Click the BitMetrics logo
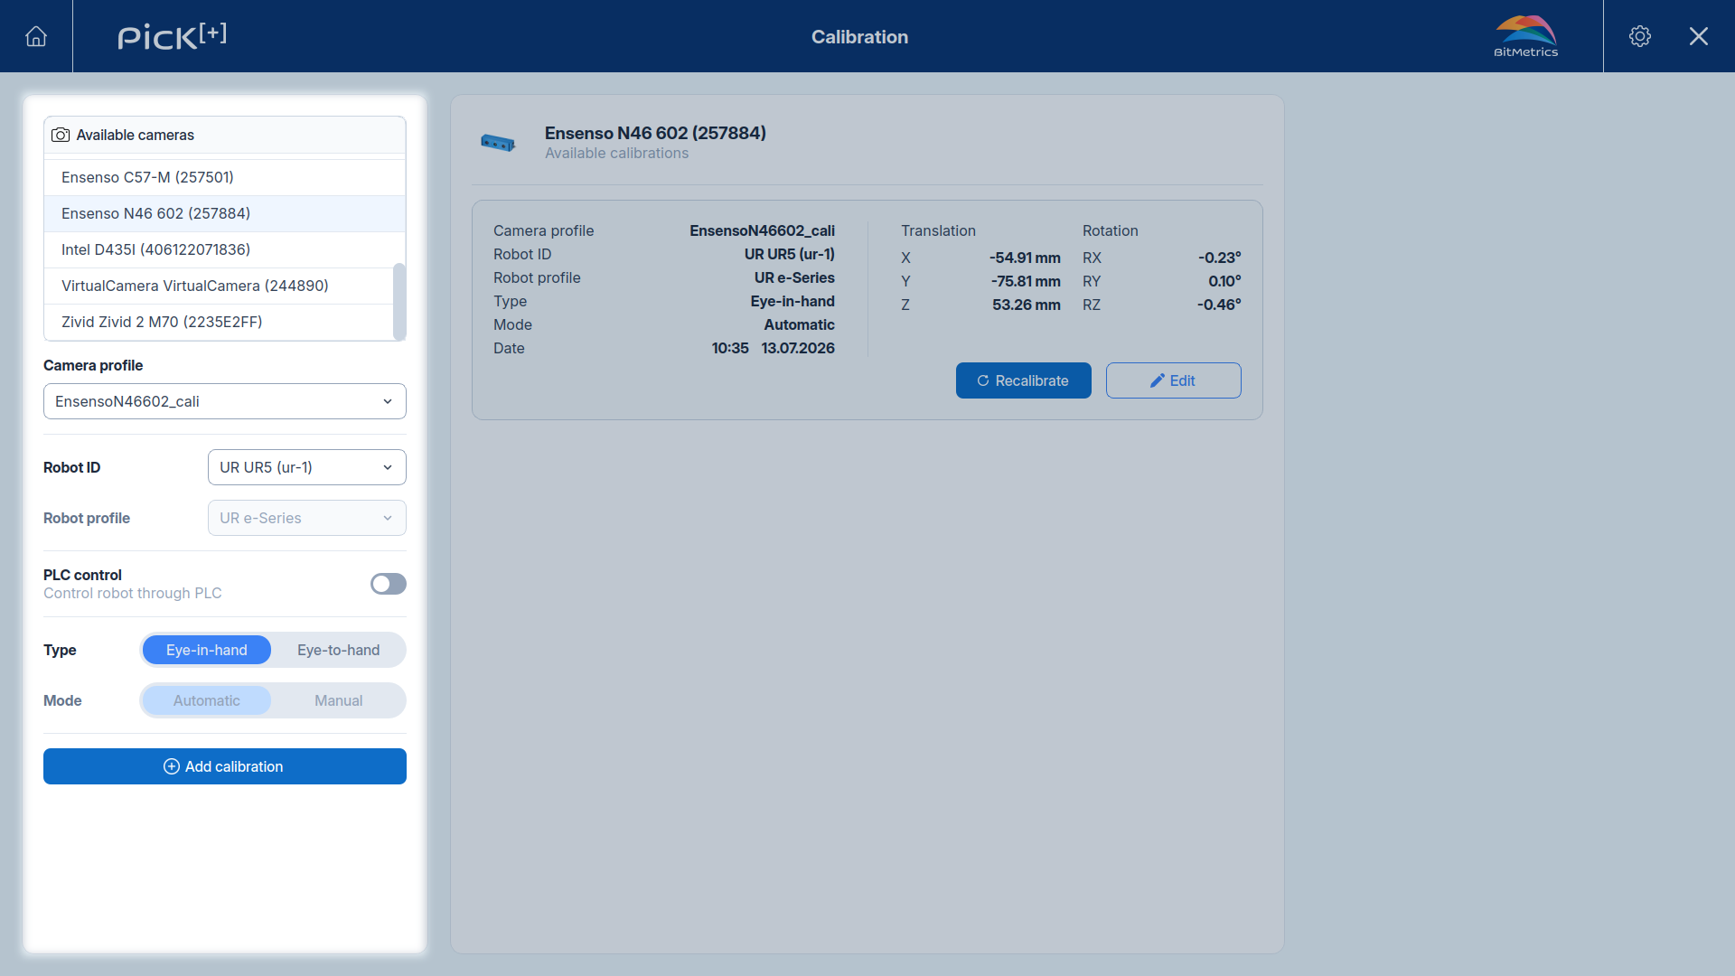Viewport: 1735px width, 976px height. click(x=1526, y=36)
